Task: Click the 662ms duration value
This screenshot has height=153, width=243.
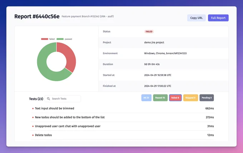Action: click(x=209, y=108)
